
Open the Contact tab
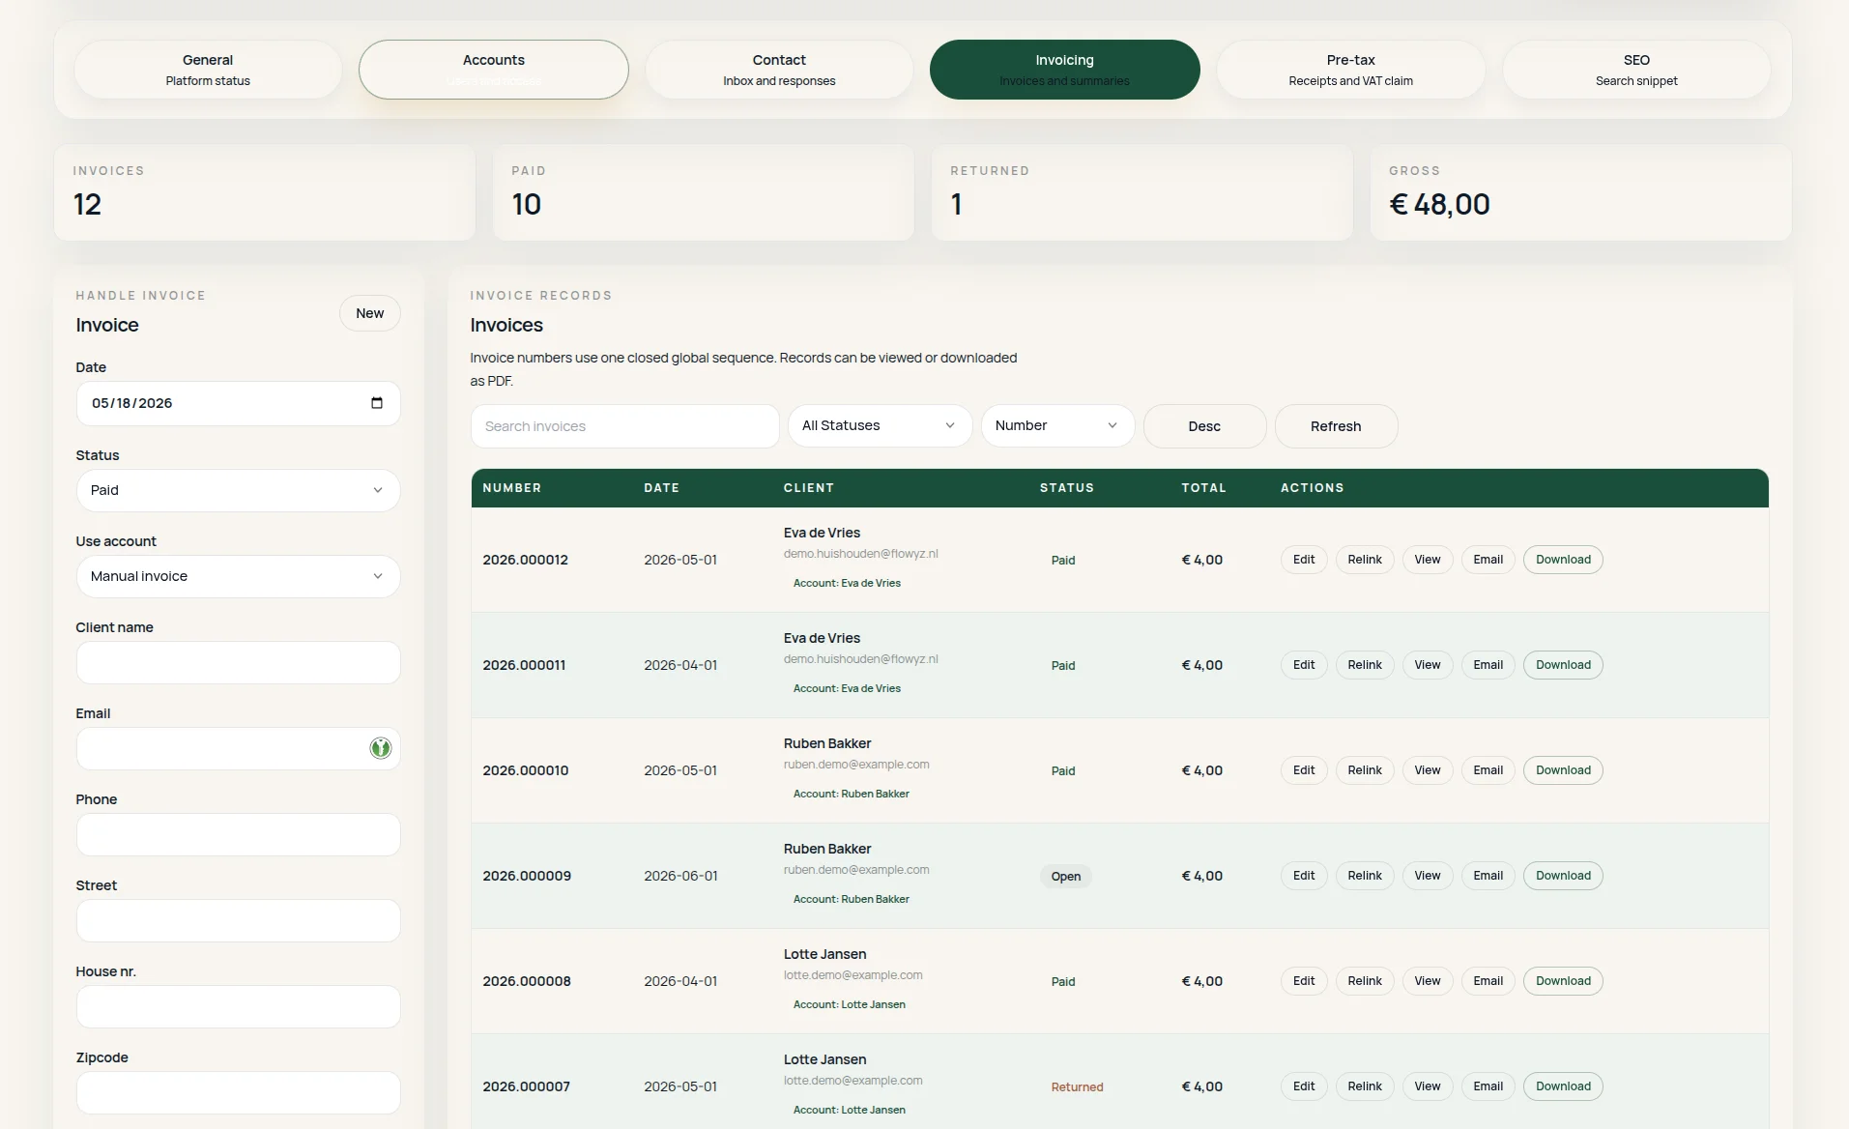(779, 70)
